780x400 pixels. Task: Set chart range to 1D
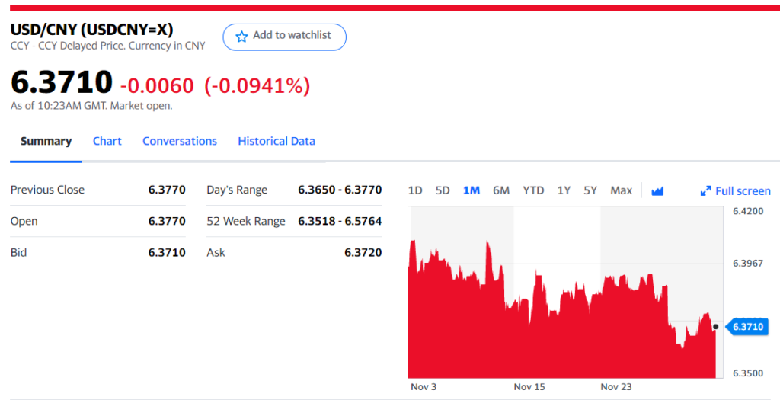point(415,190)
